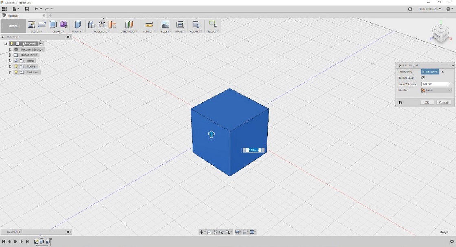Click the New Component assemble icon
The height and width of the screenshot is (247, 456).
coord(92,24)
